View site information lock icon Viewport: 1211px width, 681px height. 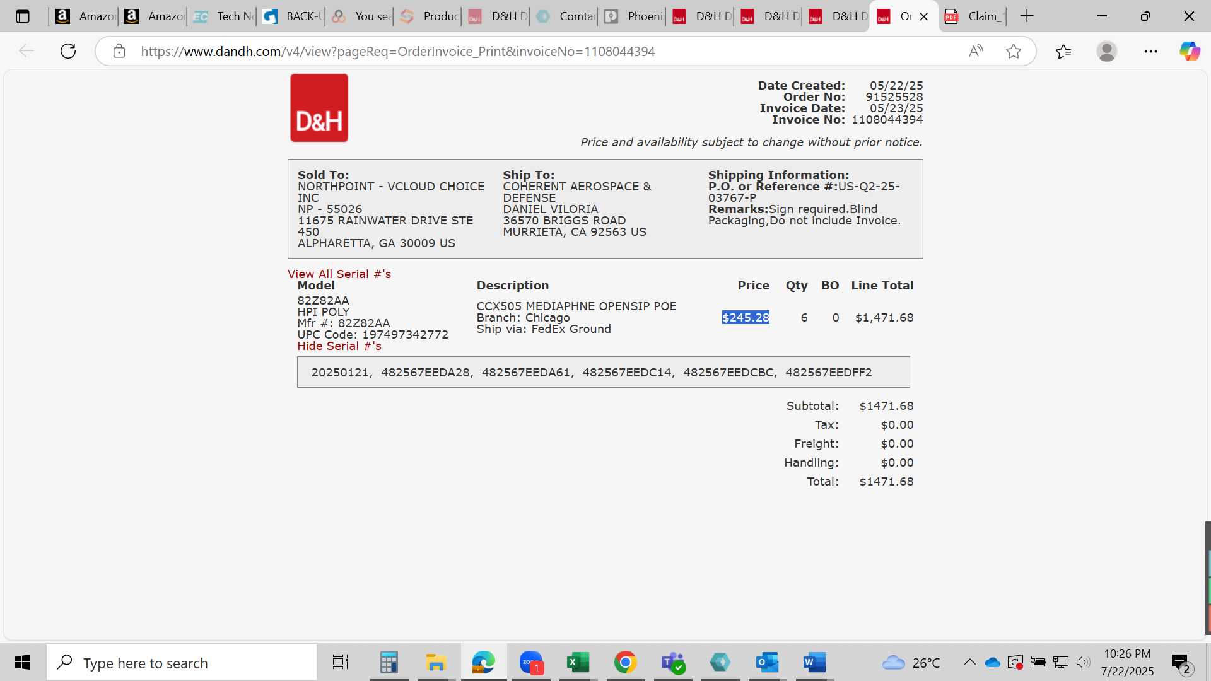point(119,51)
